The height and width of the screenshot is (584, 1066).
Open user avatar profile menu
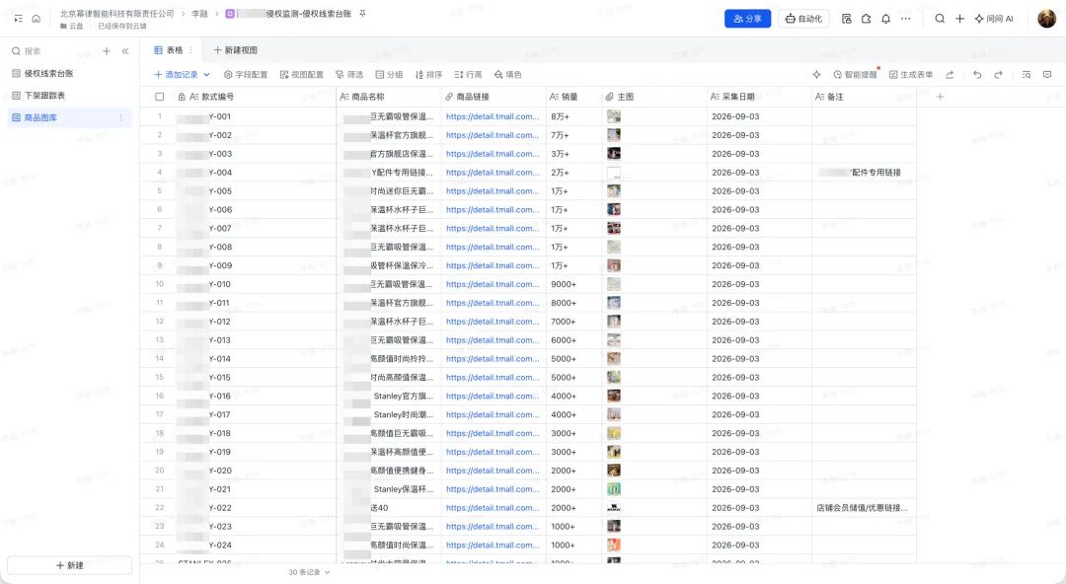click(1047, 19)
